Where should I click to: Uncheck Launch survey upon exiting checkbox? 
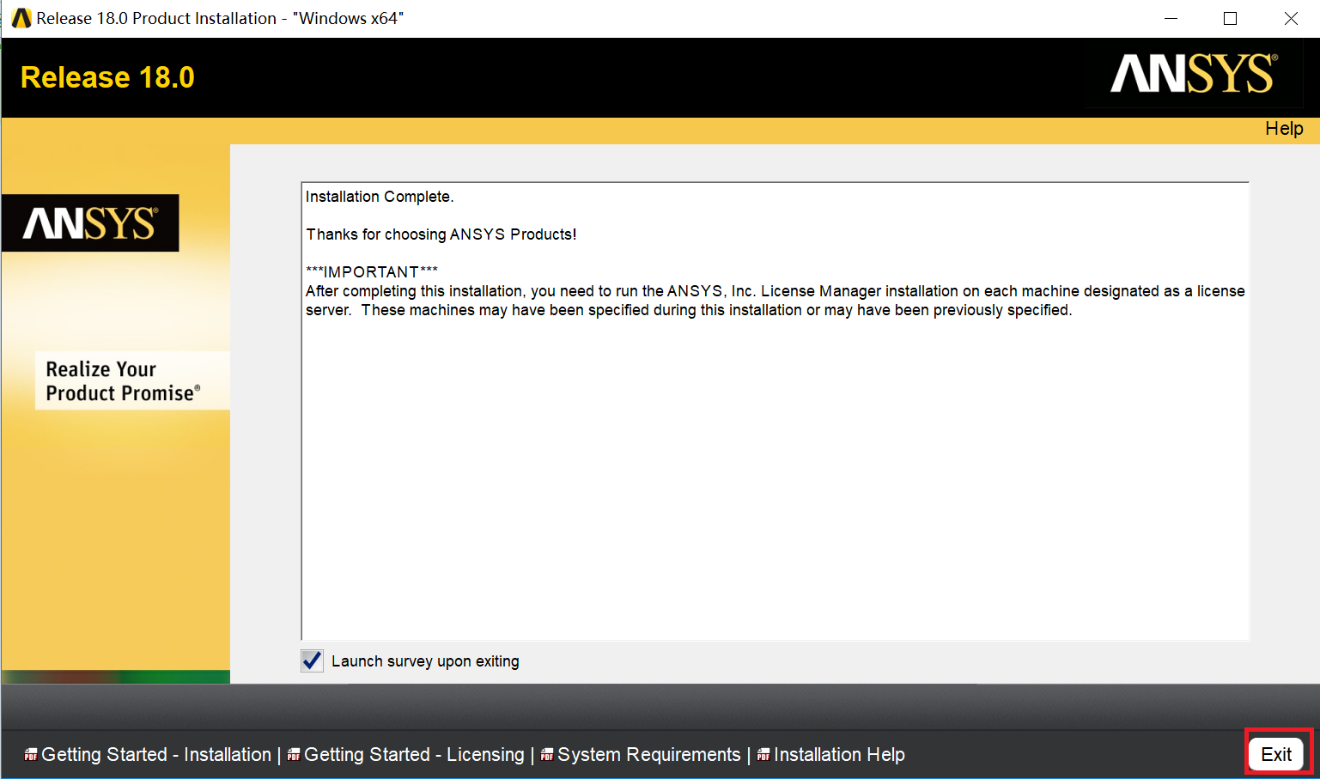(x=312, y=660)
